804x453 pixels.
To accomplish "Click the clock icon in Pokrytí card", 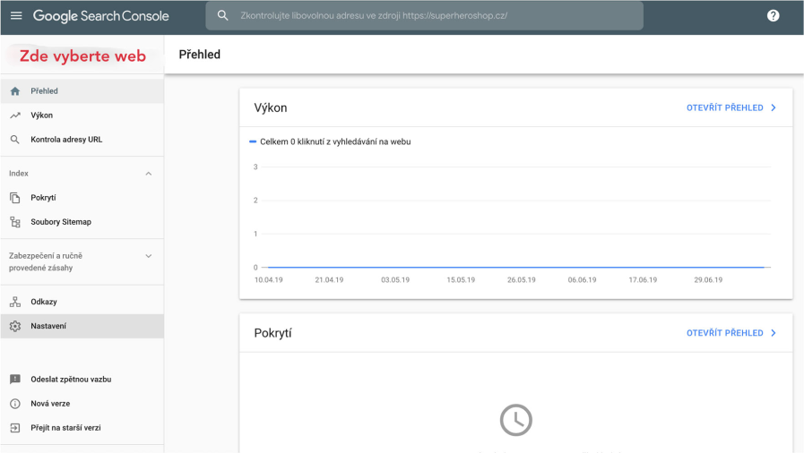I will click(x=515, y=420).
